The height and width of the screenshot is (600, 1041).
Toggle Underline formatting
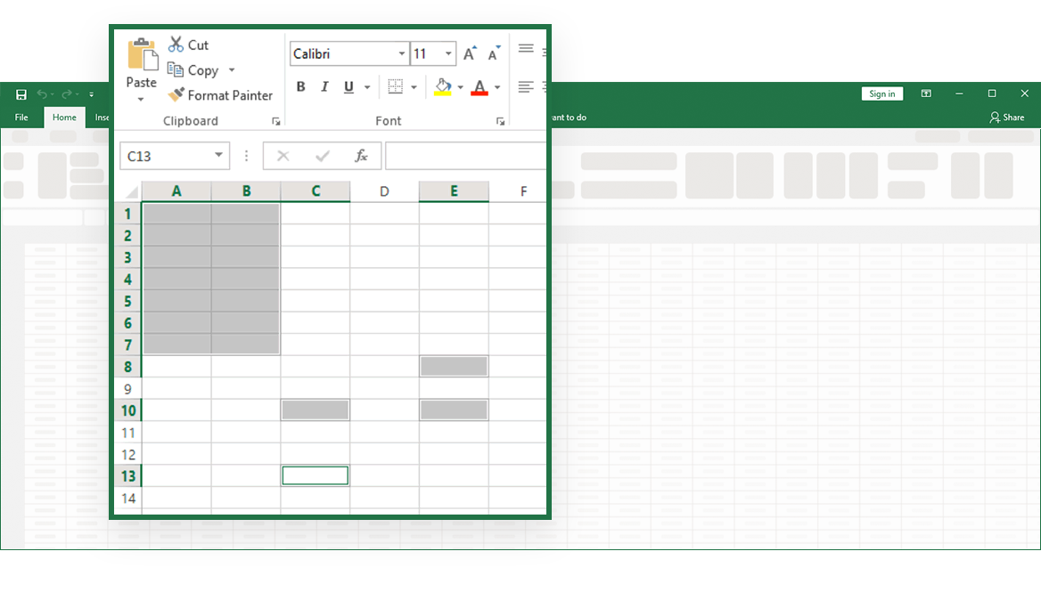(348, 86)
